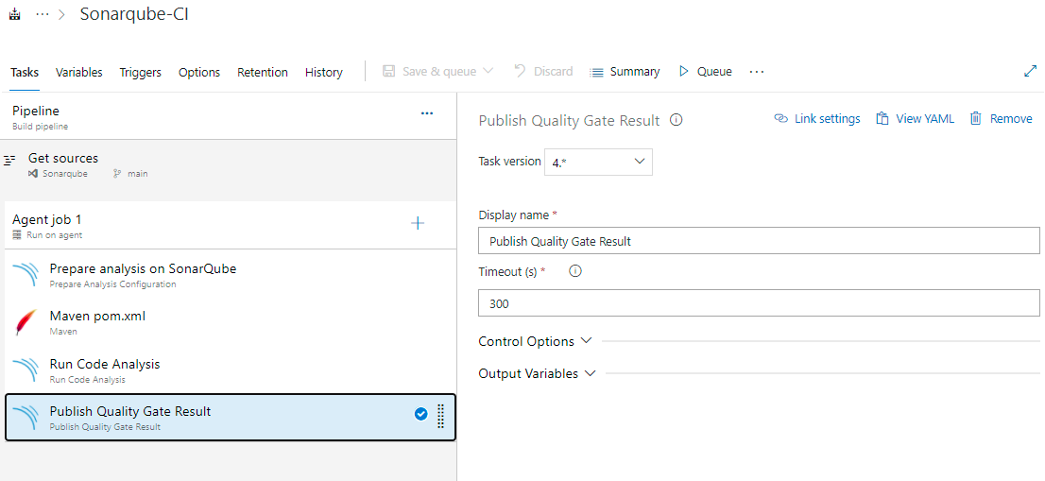Viewport: 1045px width, 481px height.
Task: Click the info icon beside Publish Quality Gate Result title
Action: coord(677,120)
